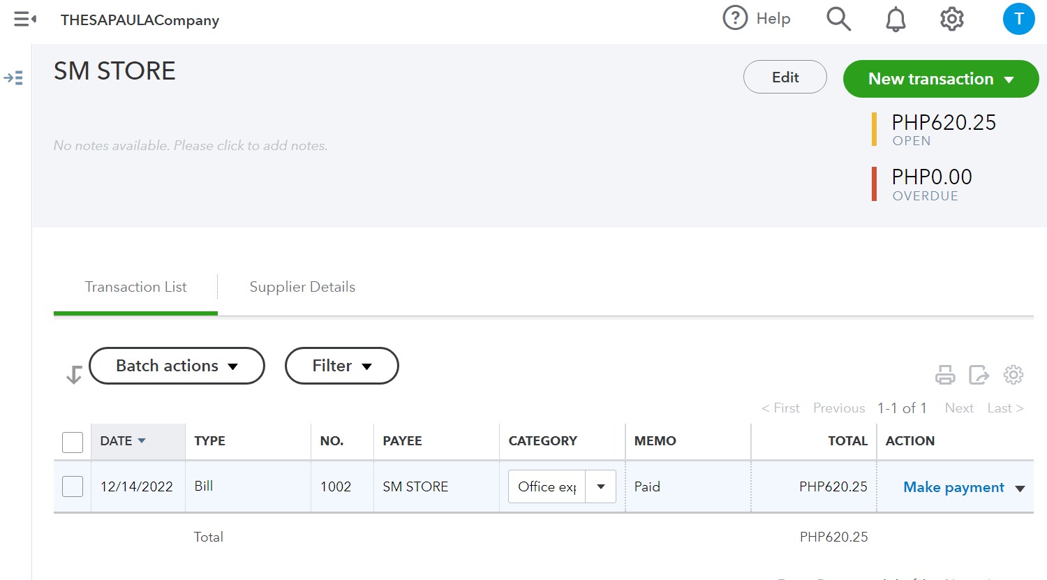This screenshot has height=580, width=1047.
Task: Open the Office expenses category dropdown arrow
Action: point(600,486)
